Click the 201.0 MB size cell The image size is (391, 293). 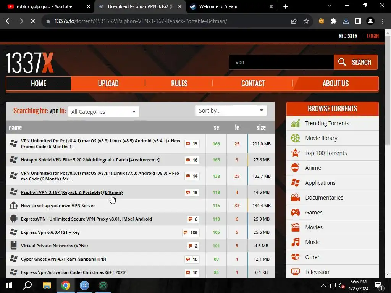click(x=261, y=144)
